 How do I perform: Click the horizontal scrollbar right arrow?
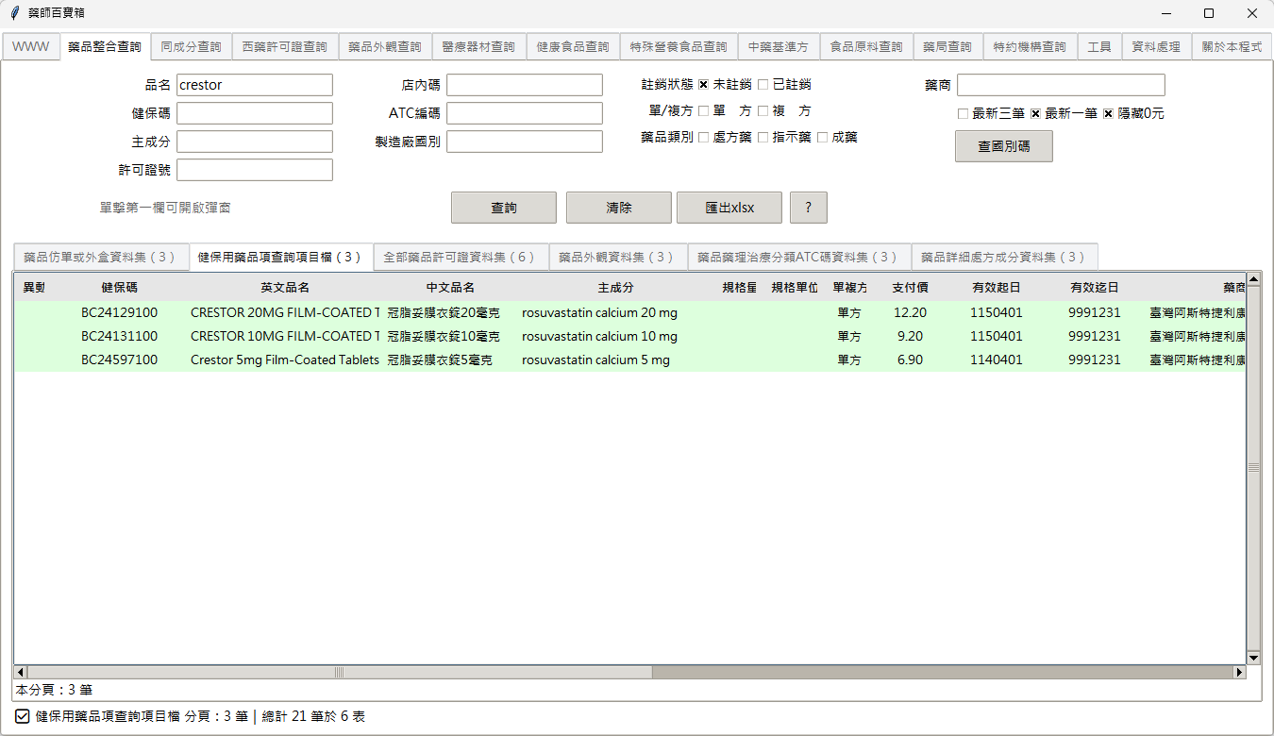(x=1240, y=673)
